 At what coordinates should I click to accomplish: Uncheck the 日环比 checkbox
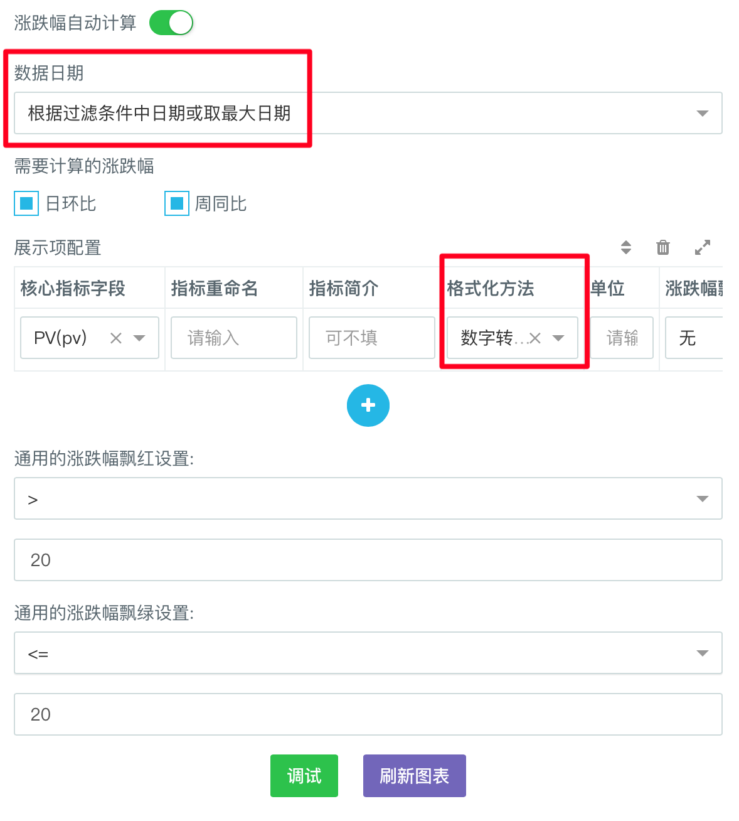26,203
